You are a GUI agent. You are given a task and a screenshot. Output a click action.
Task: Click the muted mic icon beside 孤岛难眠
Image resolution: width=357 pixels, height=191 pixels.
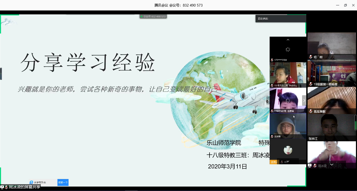coord(311,111)
